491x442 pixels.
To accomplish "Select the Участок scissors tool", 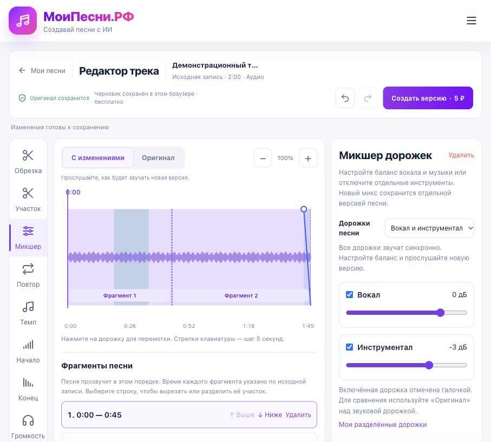I will click(28, 200).
